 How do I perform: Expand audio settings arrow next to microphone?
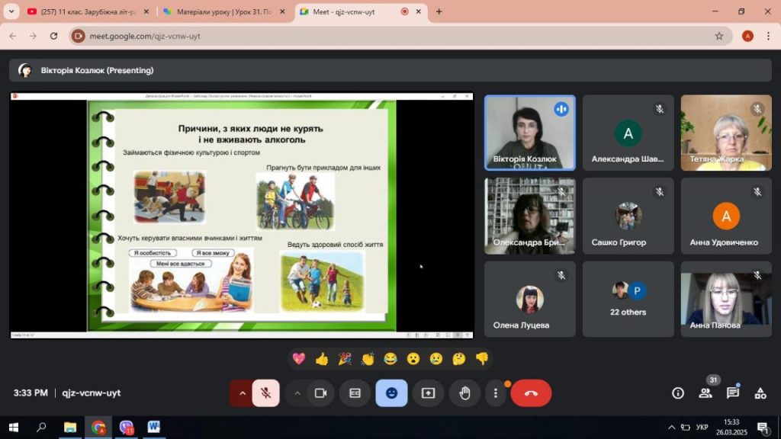pyautogui.click(x=243, y=393)
